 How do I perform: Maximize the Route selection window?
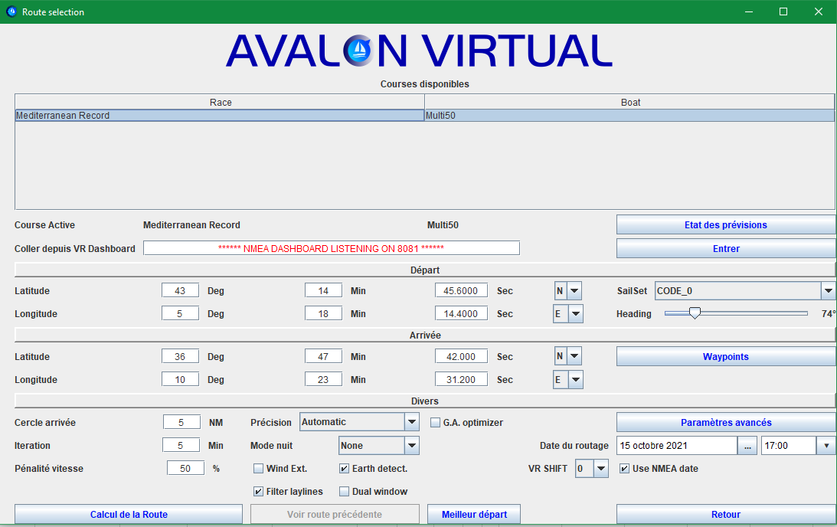point(783,11)
